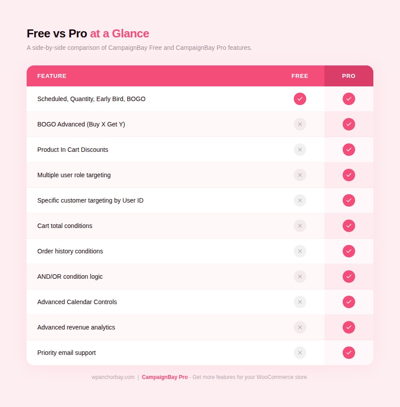
Task: Click Pro checkmark for Multiple user role targeting
Action: pyautogui.click(x=349, y=175)
